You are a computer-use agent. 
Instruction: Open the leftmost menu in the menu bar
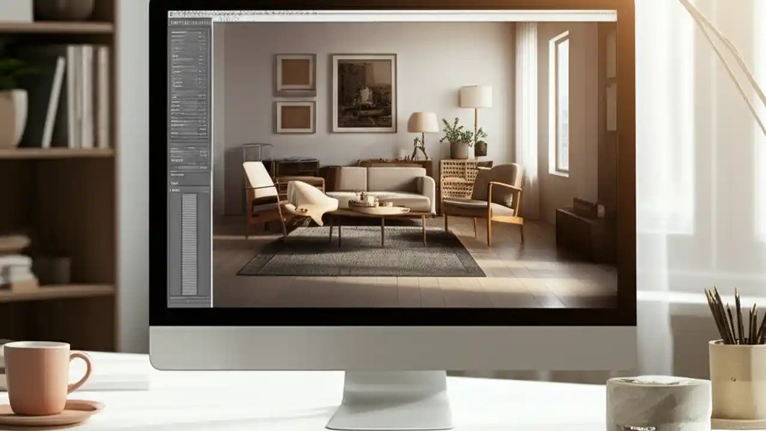[x=172, y=13]
